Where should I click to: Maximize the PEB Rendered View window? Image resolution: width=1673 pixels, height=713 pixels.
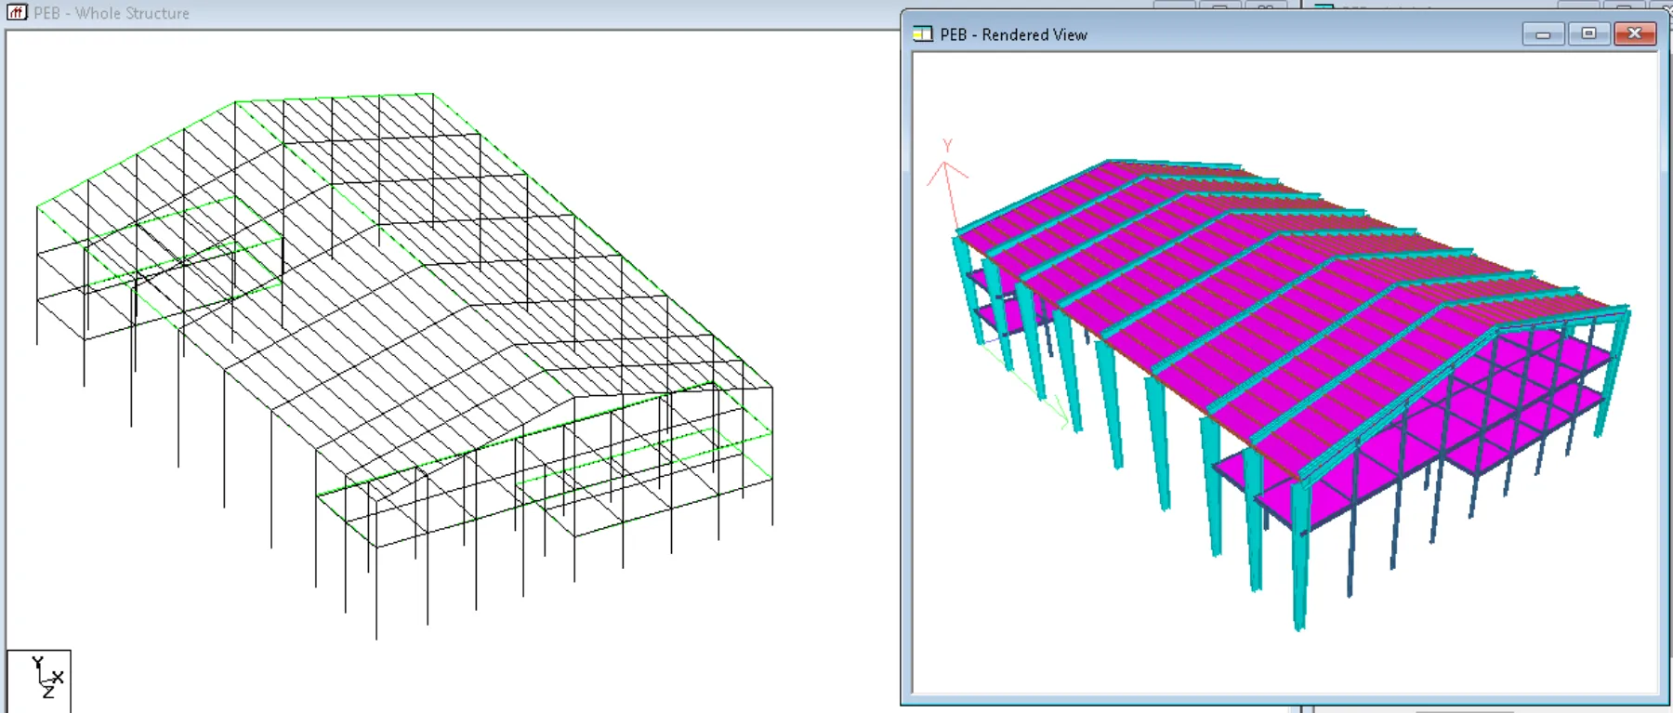1588,34
